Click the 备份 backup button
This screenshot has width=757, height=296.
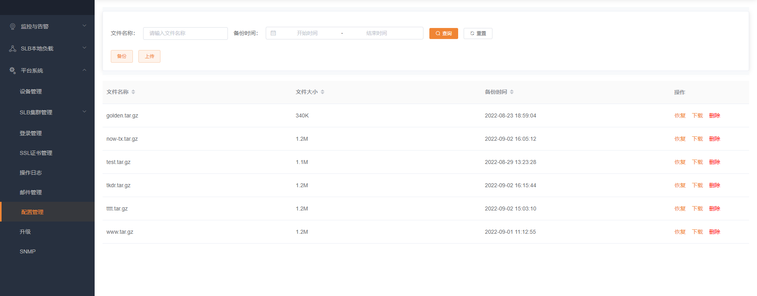[122, 56]
